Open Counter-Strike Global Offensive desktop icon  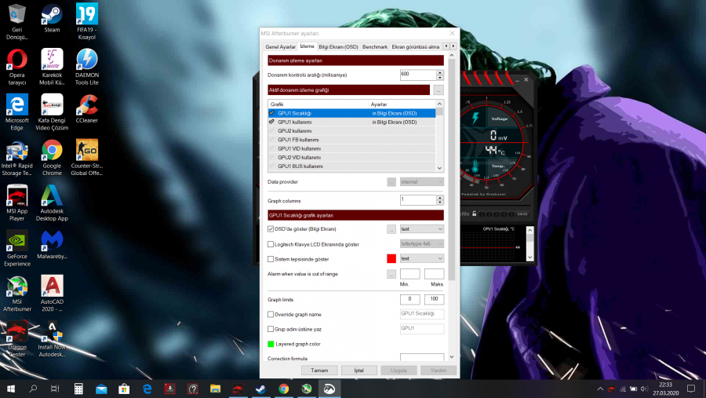pos(86,157)
